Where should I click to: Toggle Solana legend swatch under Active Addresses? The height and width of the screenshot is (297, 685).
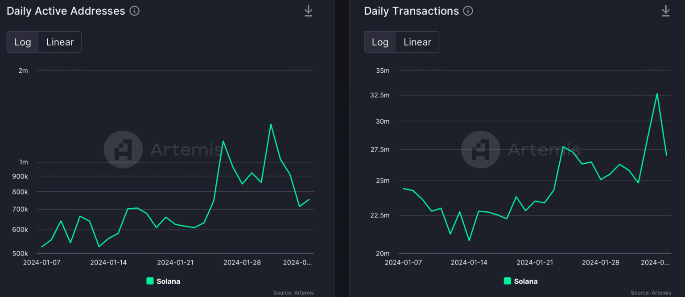[150, 281]
